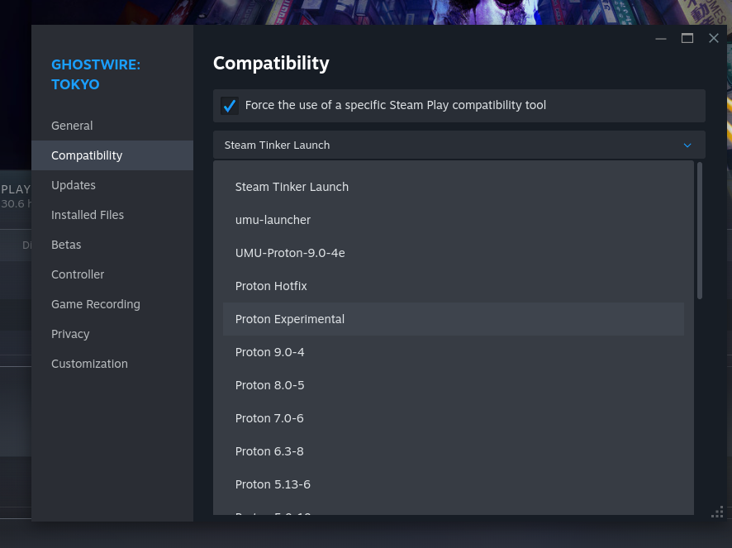
Task: Open the Customization section
Action: coord(112,364)
